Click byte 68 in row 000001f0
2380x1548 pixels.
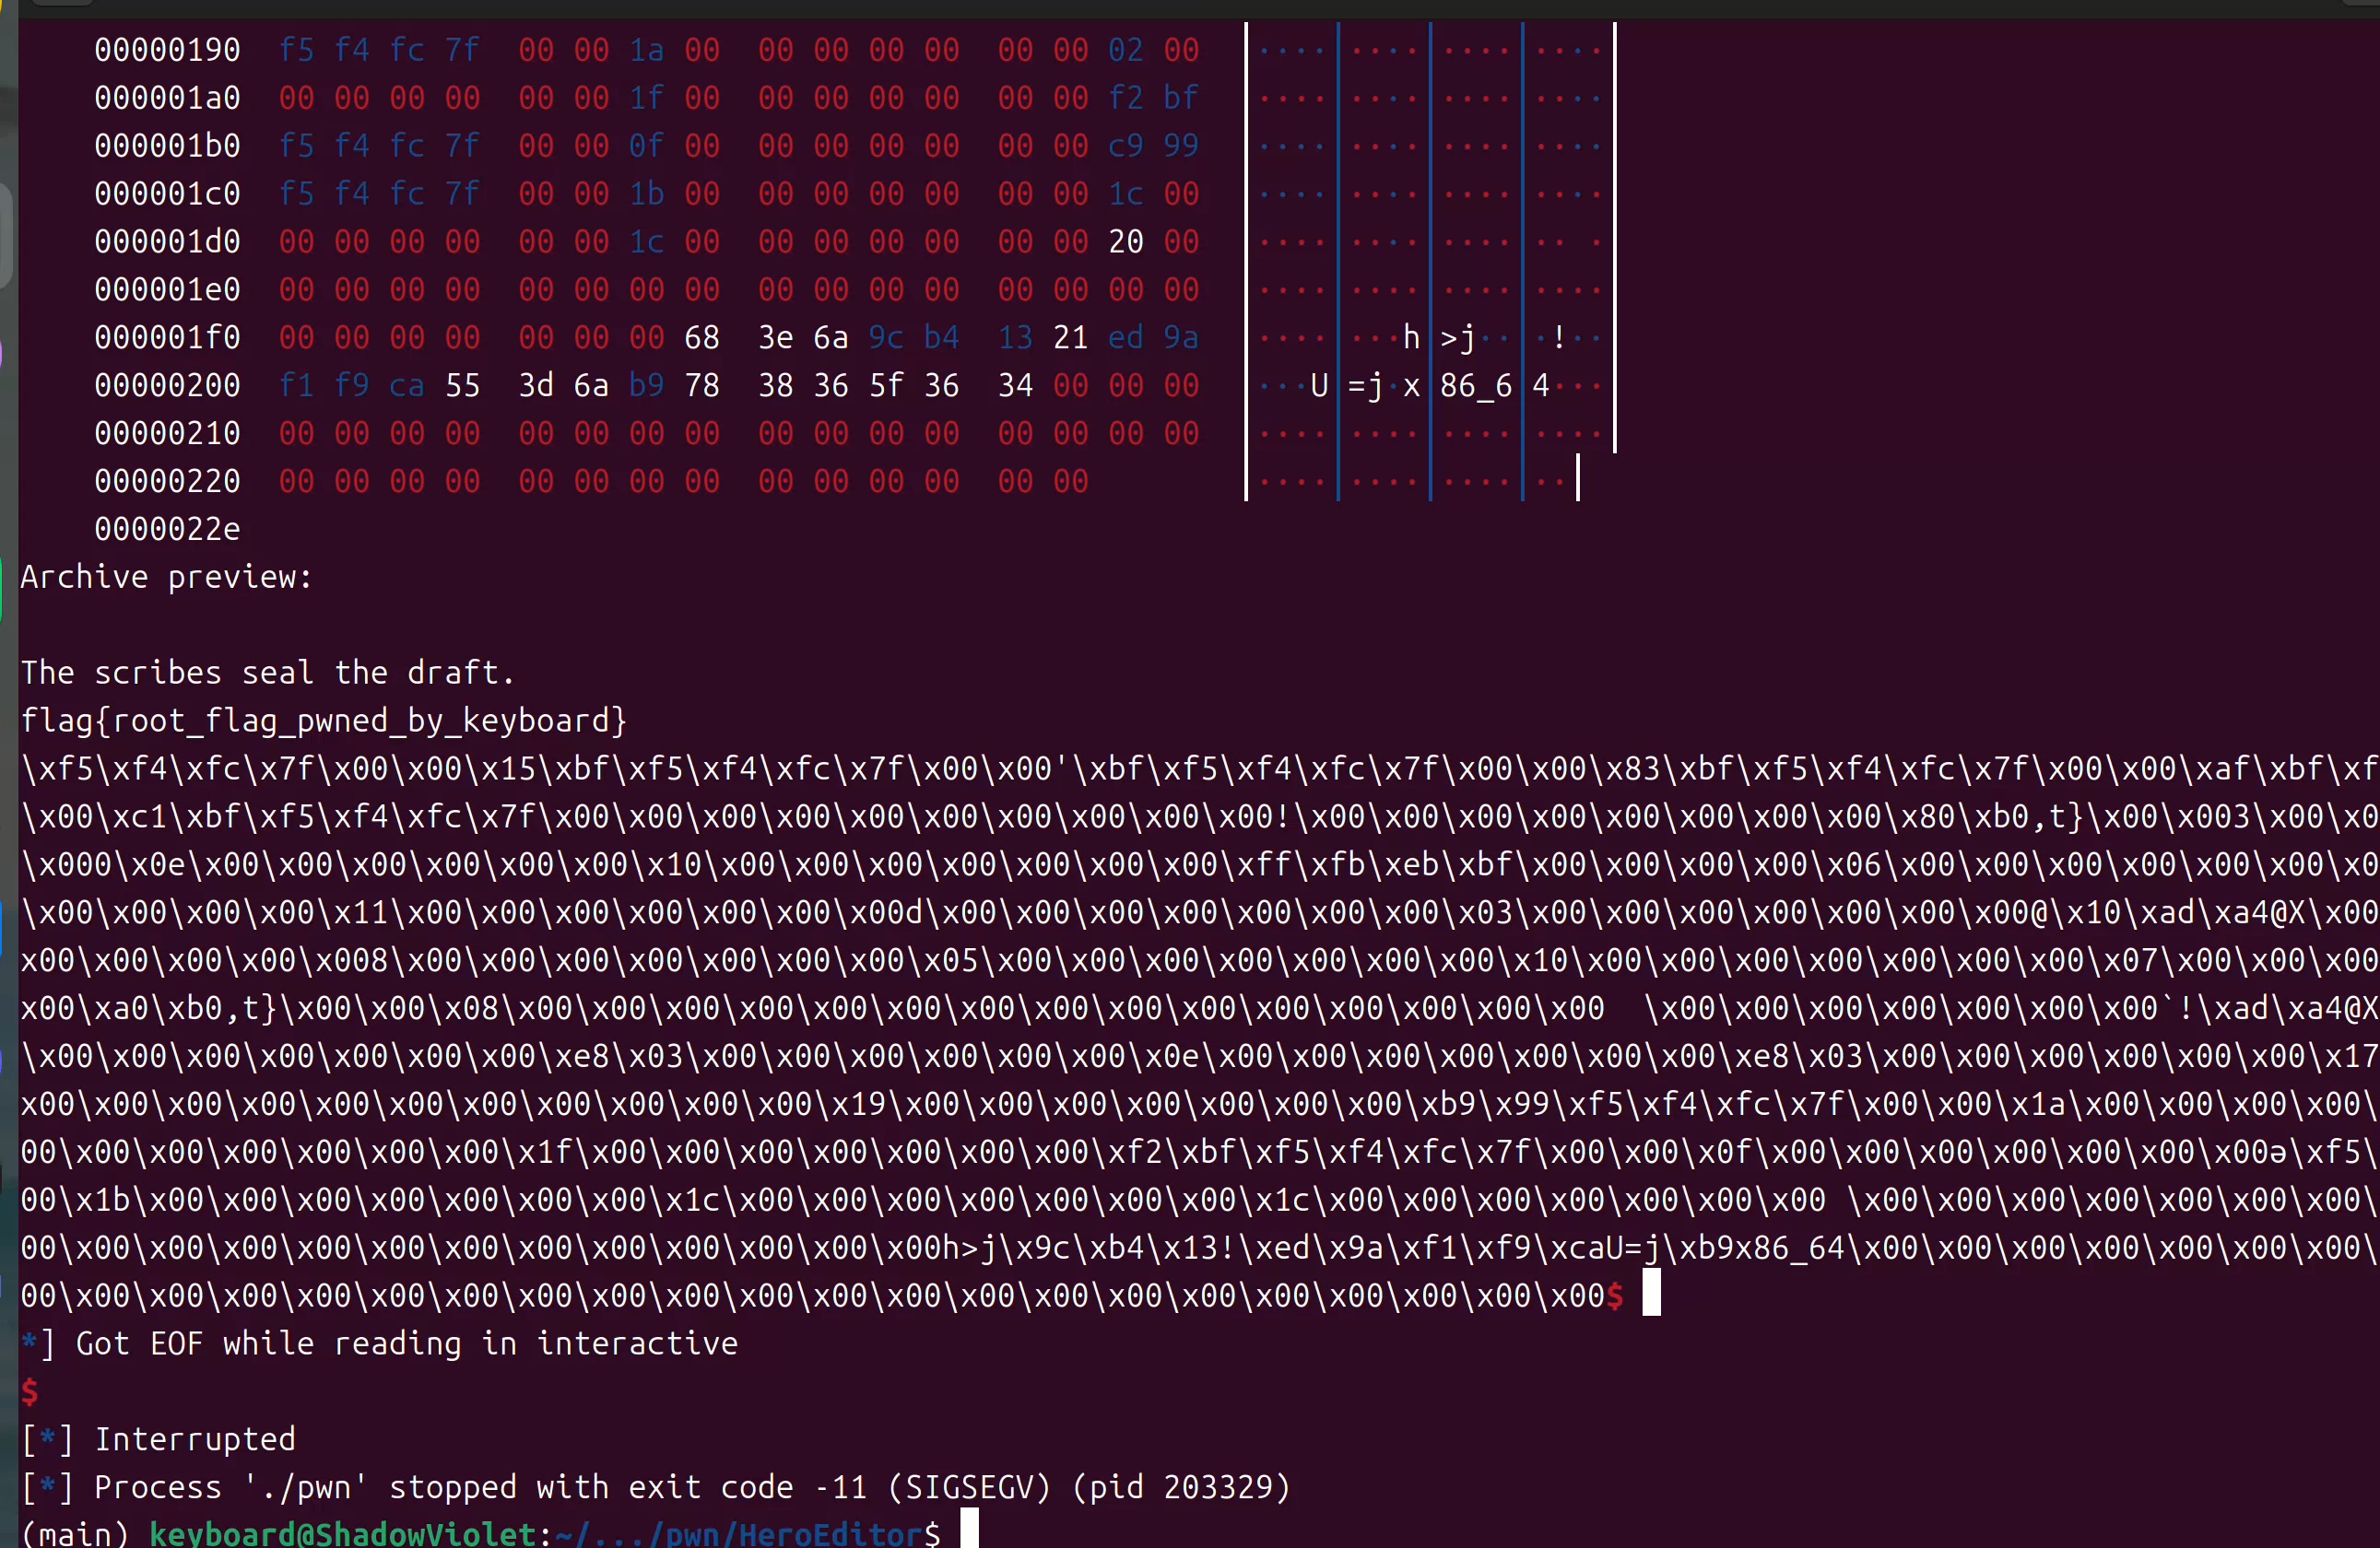pyautogui.click(x=701, y=338)
